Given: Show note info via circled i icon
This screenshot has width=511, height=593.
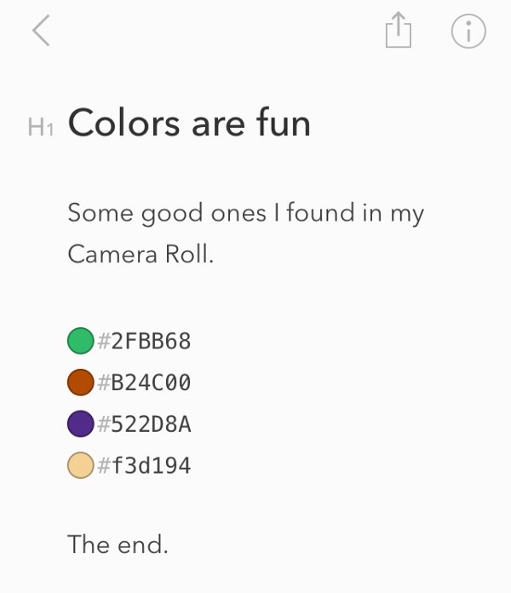Looking at the screenshot, I should tap(468, 32).
